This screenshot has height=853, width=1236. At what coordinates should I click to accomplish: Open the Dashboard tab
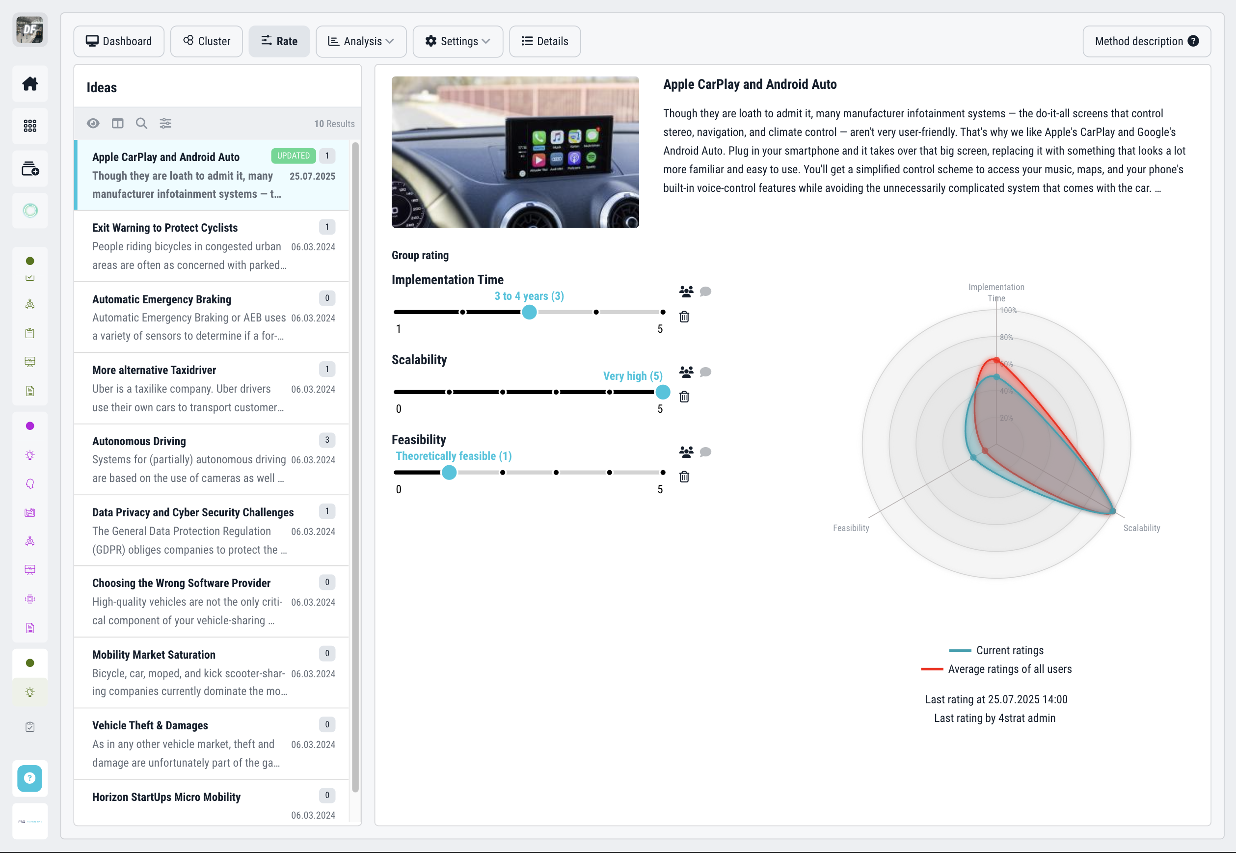point(119,41)
